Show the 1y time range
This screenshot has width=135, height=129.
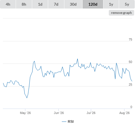coord(111,4)
